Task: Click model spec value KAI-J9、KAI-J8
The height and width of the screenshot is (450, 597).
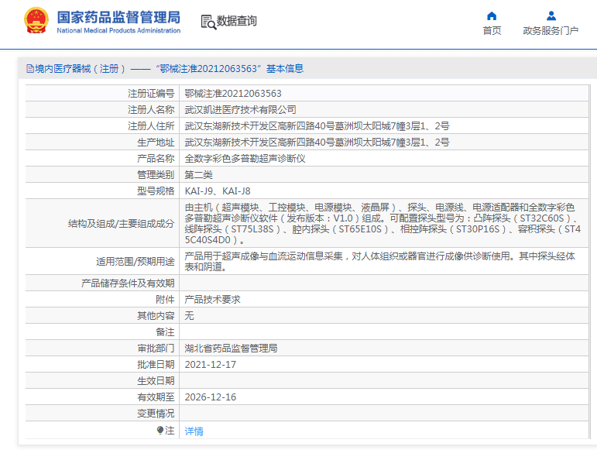Action: [218, 191]
